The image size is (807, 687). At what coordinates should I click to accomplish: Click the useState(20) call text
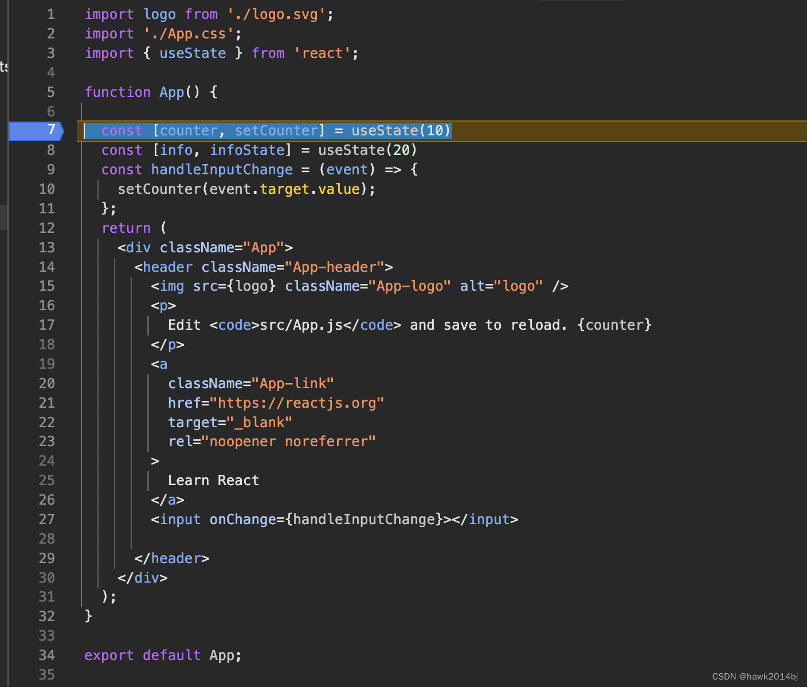[x=367, y=150]
